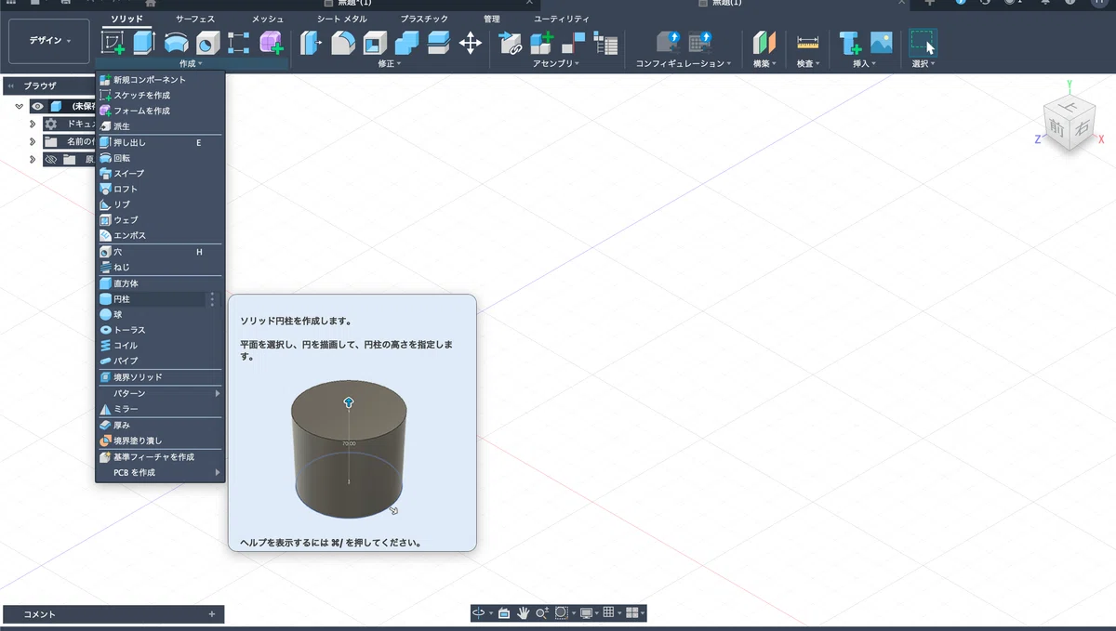Add a comment with plus button
The height and width of the screenshot is (631, 1116).
212,614
